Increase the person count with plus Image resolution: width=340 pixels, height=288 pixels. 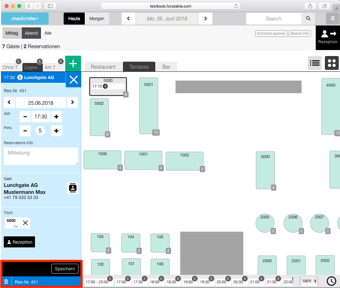click(x=56, y=131)
